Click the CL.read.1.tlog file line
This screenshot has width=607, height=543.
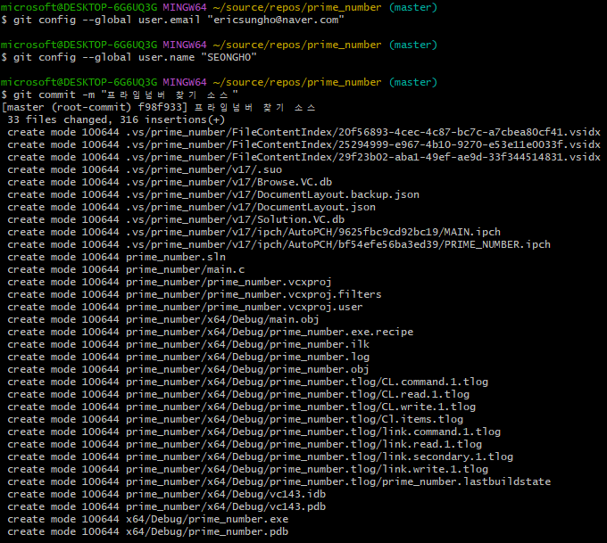(x=238, y=394)
